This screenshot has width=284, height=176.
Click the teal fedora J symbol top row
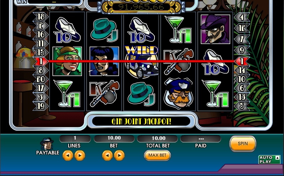pos(104,30)
